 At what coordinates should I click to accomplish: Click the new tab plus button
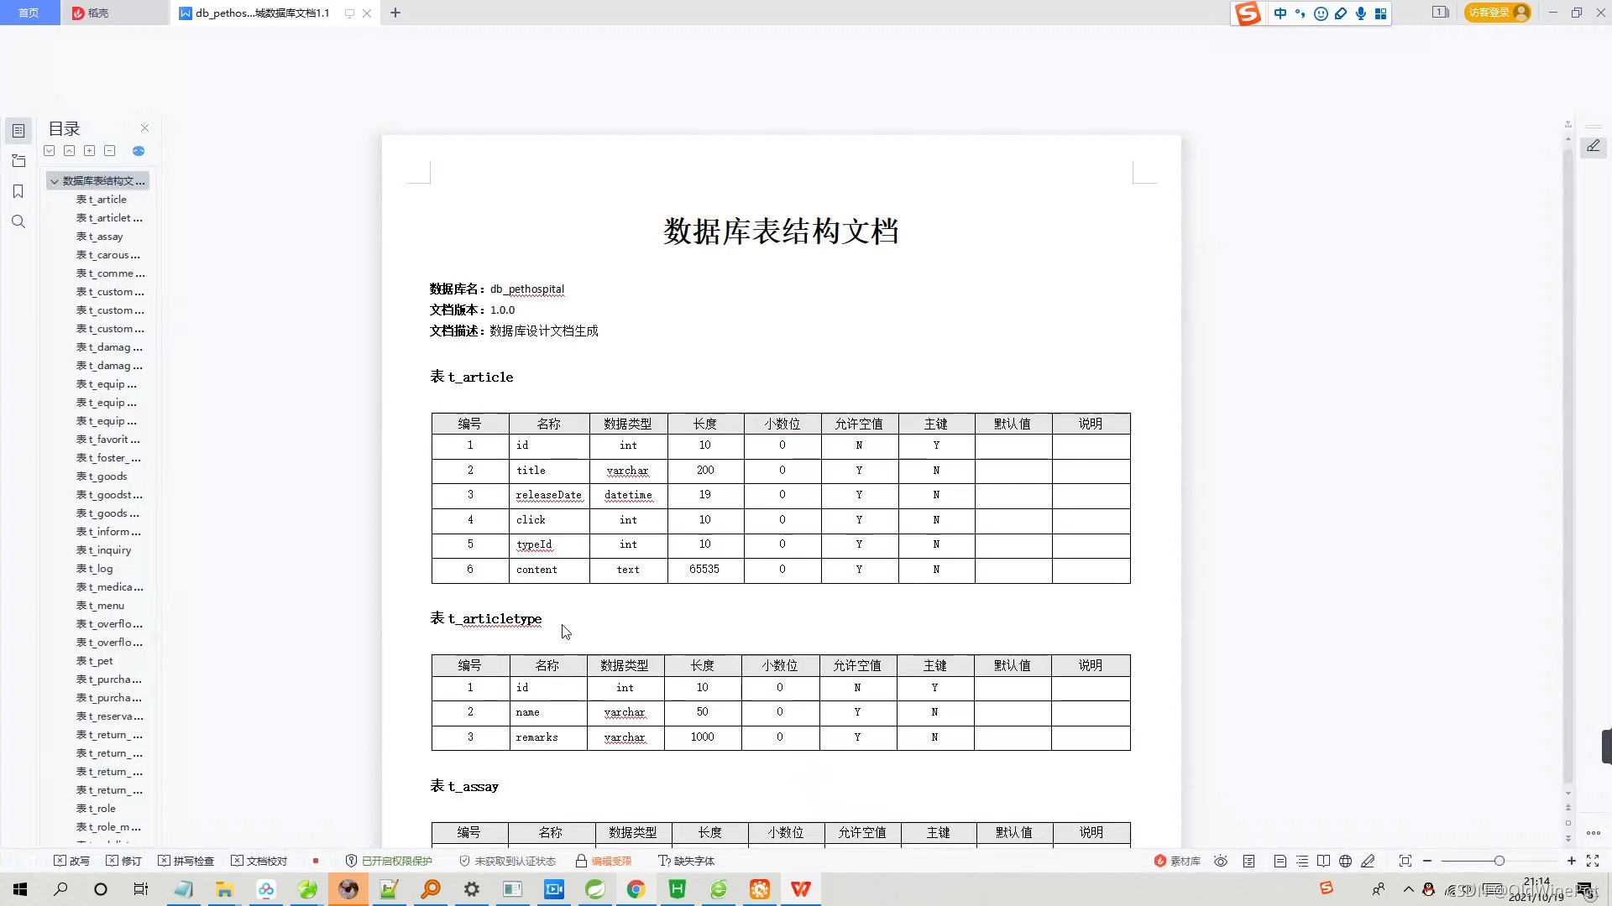[395, 13]
